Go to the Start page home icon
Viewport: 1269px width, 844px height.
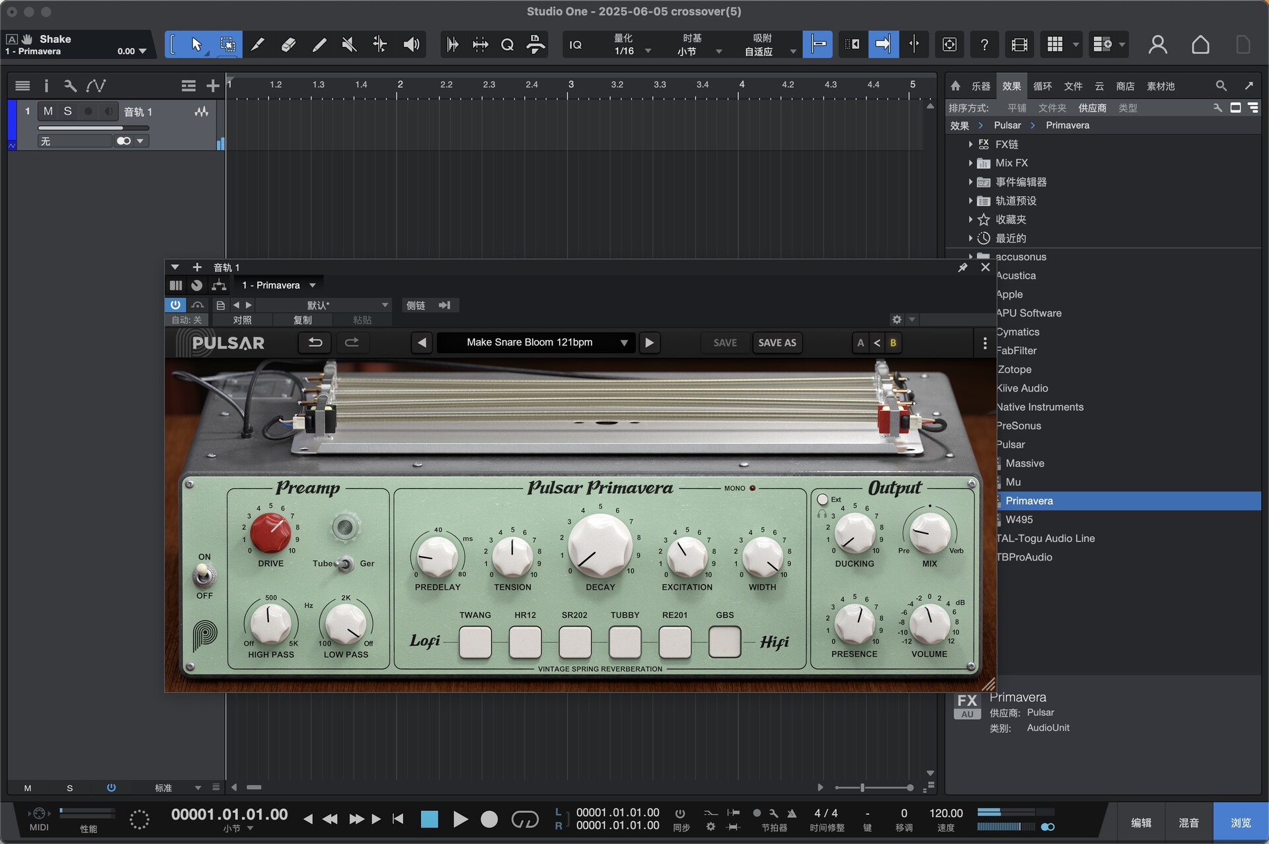[x=1200, y=44]
